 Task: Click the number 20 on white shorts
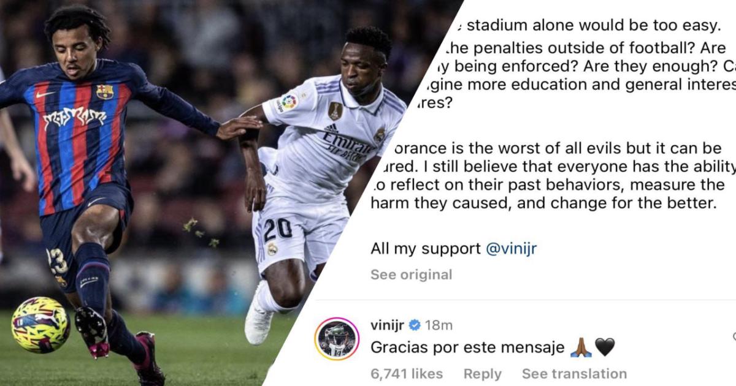(278, 230)
